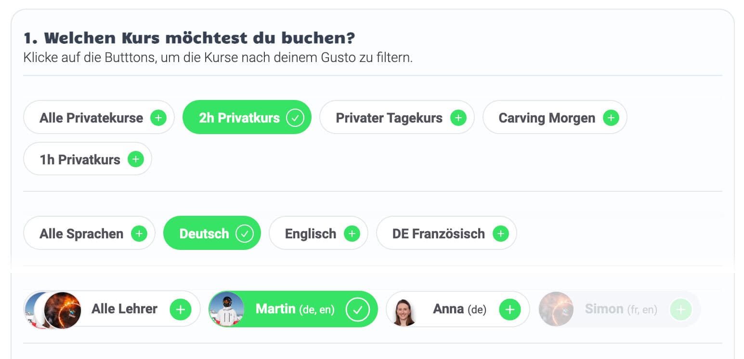The height and width of the screenshot is (359, 744).
Task: Click the stacked avatars on Alle Lehrer
Action: click(x=53, y=310)
